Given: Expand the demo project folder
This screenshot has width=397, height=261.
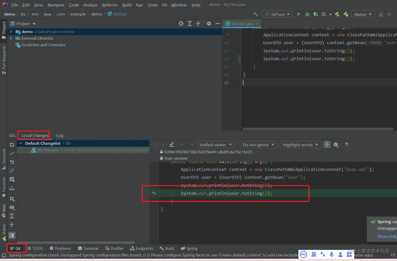Looking at the screenshot, I should pyautogui.click(x=11, y=31).
